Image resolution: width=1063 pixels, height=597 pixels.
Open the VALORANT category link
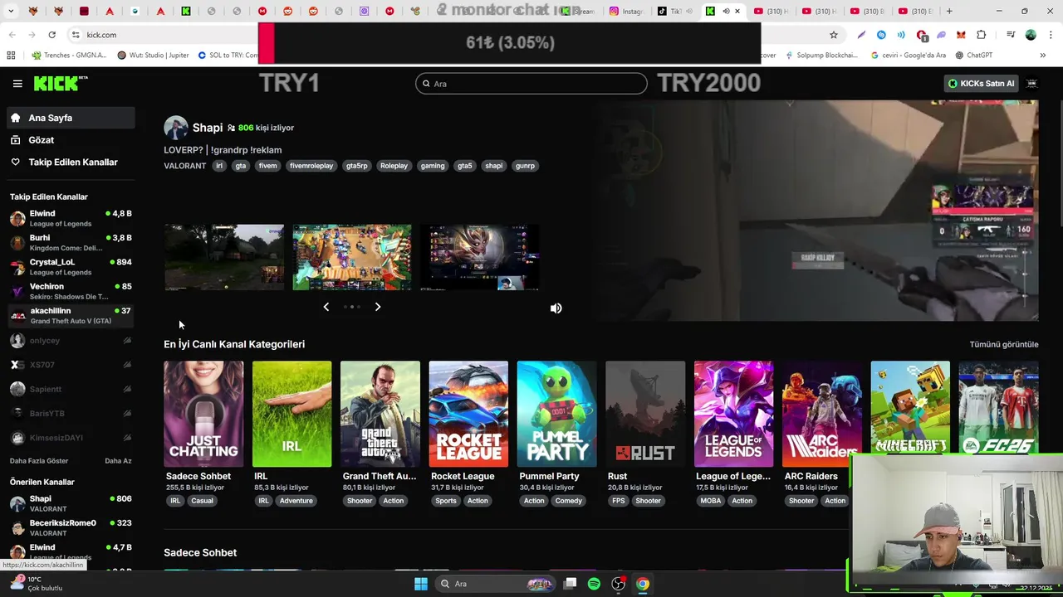coord(184,166)
